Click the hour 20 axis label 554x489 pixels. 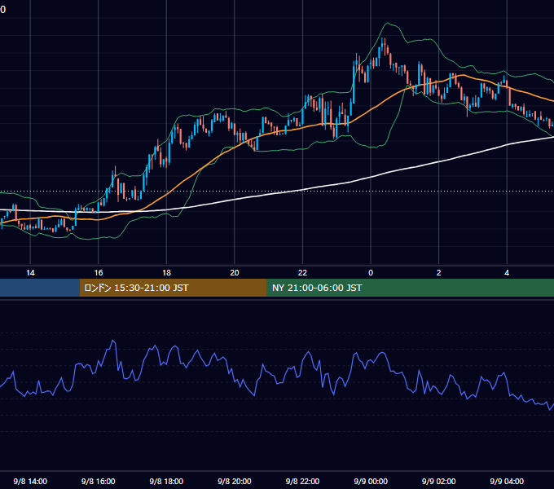point(235,273)
